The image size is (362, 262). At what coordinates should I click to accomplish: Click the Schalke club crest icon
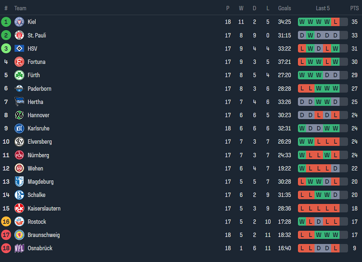tap(19, 195)
